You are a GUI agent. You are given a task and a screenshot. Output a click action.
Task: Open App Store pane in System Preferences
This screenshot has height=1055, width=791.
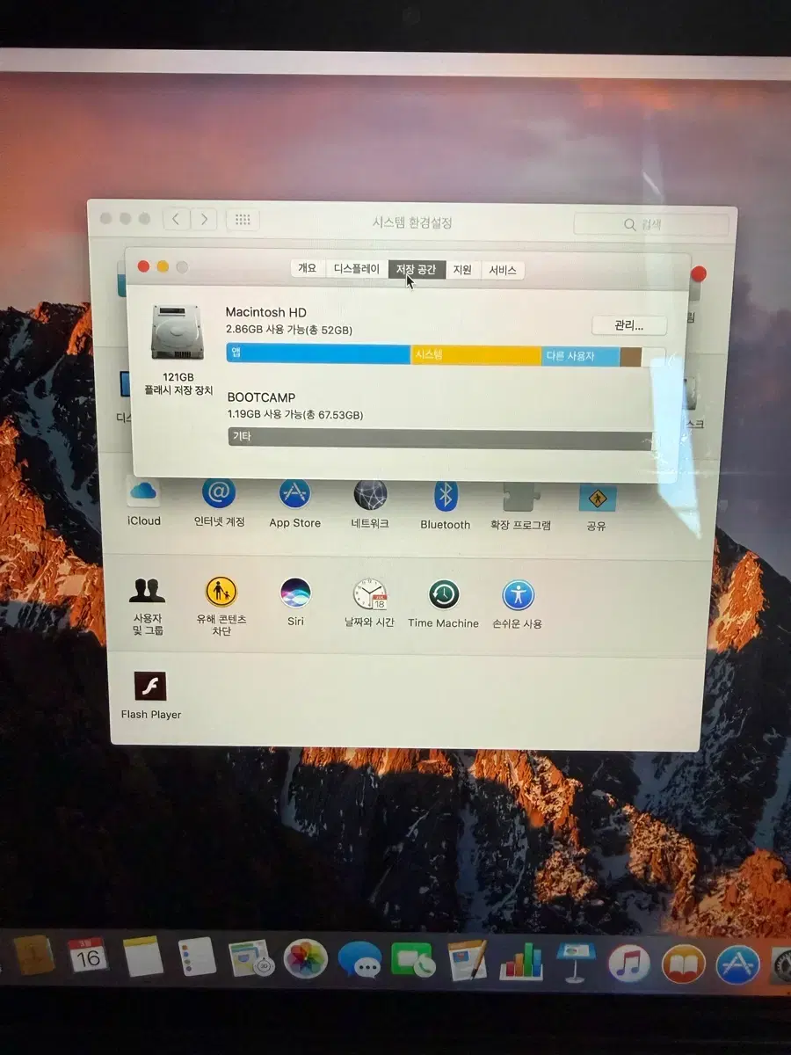coord(294,505)
